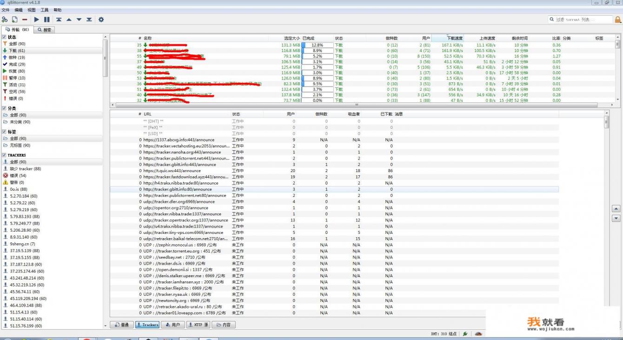Show the 内容 content panel

[x=223, y=325]
